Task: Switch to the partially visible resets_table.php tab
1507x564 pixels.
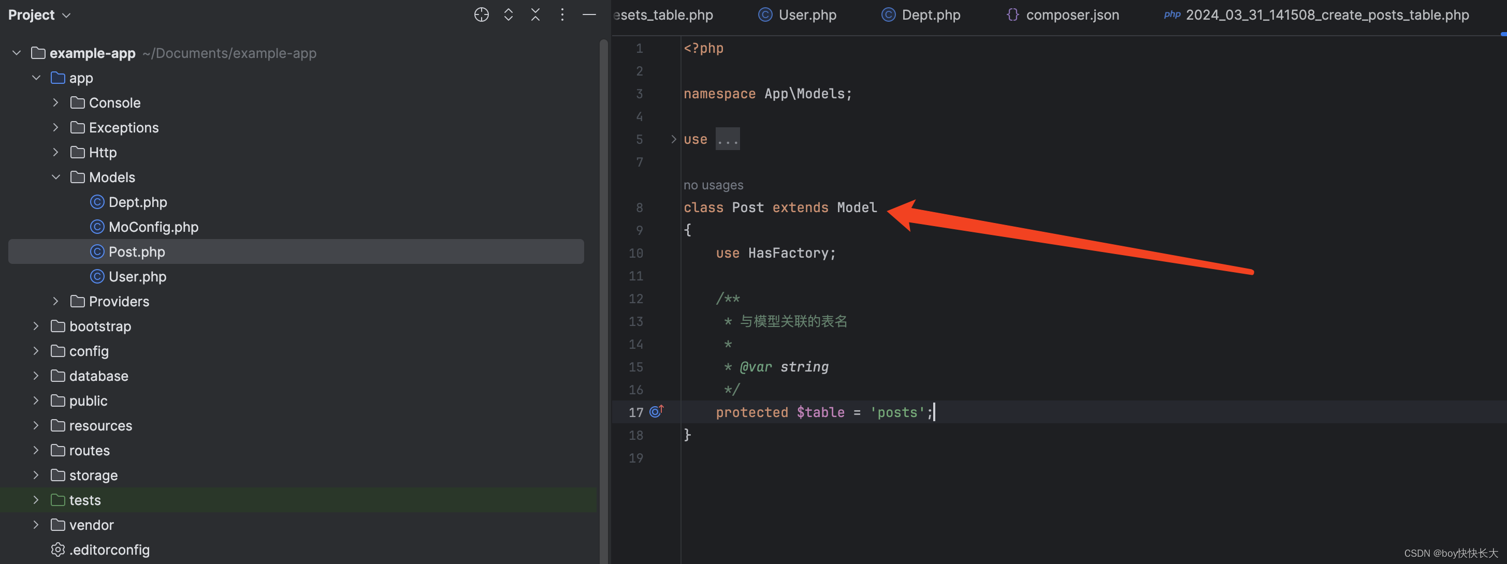Action: 663,15
